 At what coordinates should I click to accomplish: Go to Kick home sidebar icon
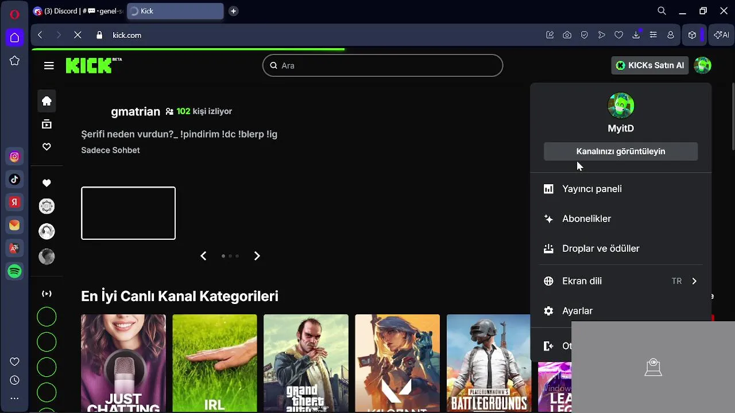pos(47,101)
